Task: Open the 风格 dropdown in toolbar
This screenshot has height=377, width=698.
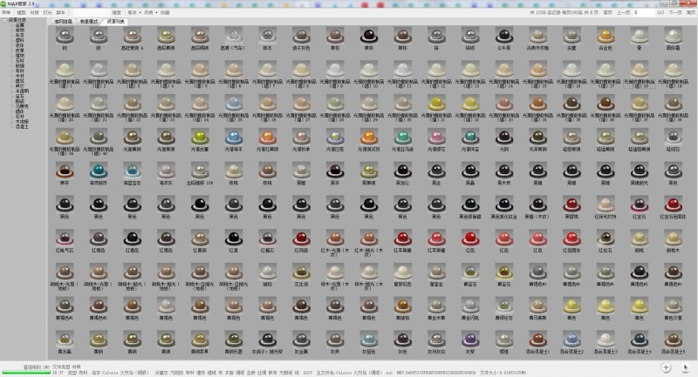Action: pyautogui.click(x=150, y=13)
